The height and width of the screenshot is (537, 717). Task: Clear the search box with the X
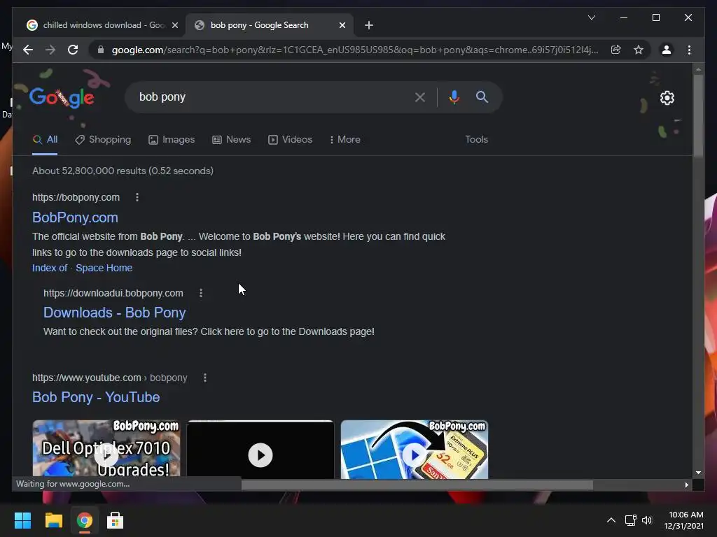click(x=420, y=96)
